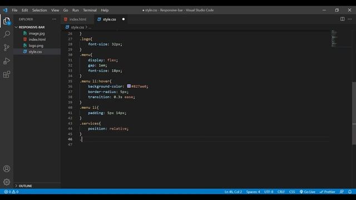Open notifications bell in status bar
The image size is (356, 200).
point(350,192)
